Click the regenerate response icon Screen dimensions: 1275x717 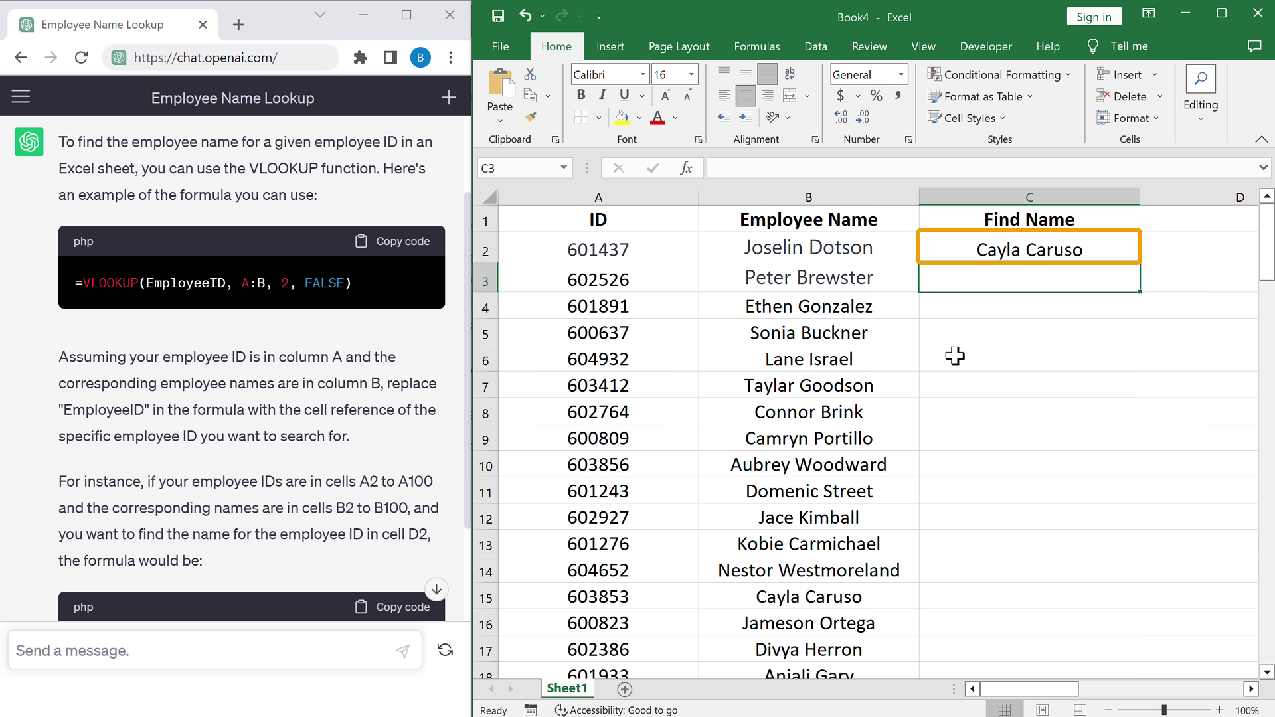pyautogui.click(x=445, y=650)
